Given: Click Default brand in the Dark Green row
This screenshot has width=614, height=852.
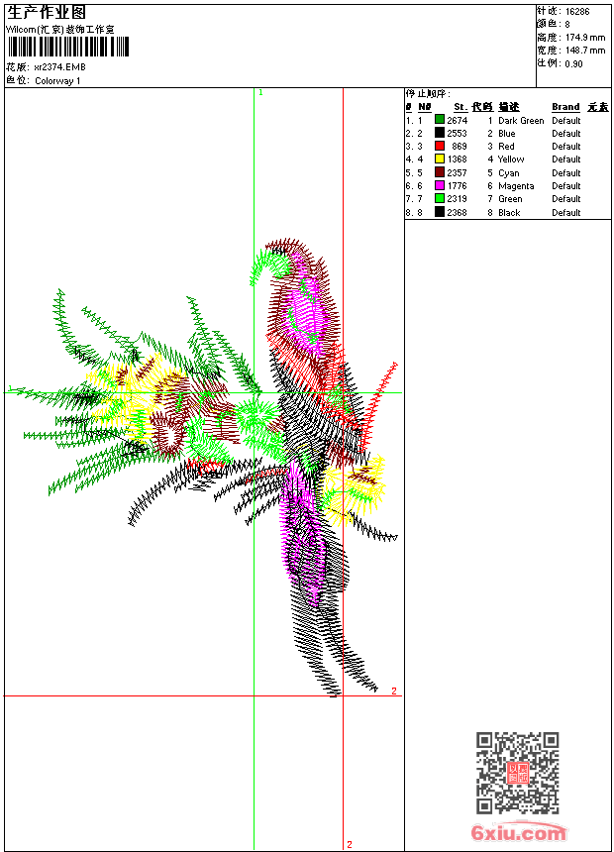Looking at the screenshot, I should click(x=566, y=120).
